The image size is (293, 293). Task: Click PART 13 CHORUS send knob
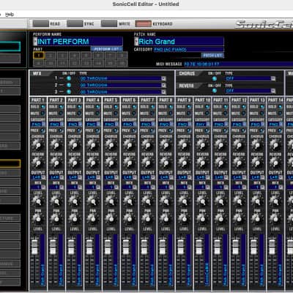[x=256, y=145]
